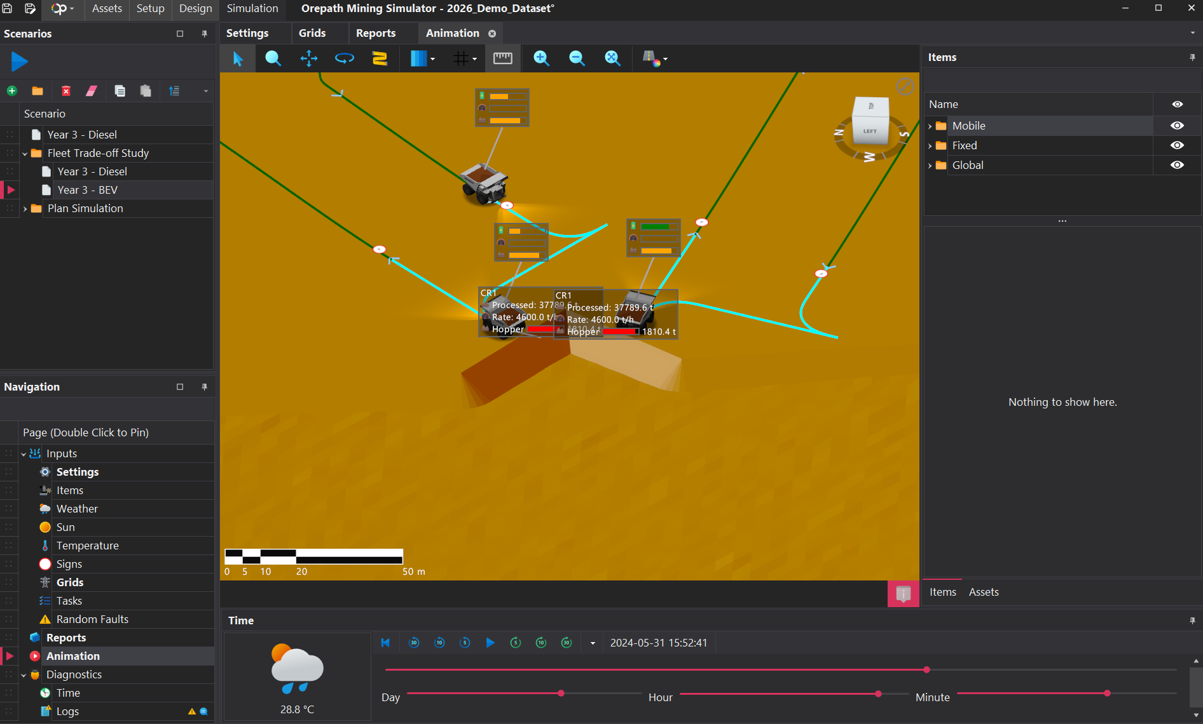The image size is (1203, 724).
Task: Open the grid options dropdown arrow
Action: [x=475, y=59]
